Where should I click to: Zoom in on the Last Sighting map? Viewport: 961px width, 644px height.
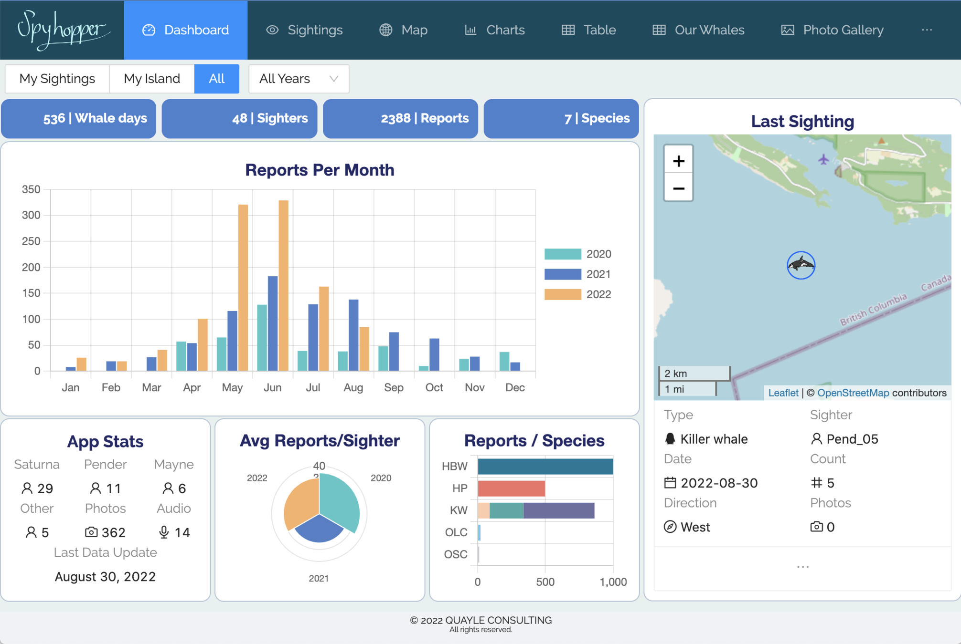pyautogui.click(x=678, y=161)
